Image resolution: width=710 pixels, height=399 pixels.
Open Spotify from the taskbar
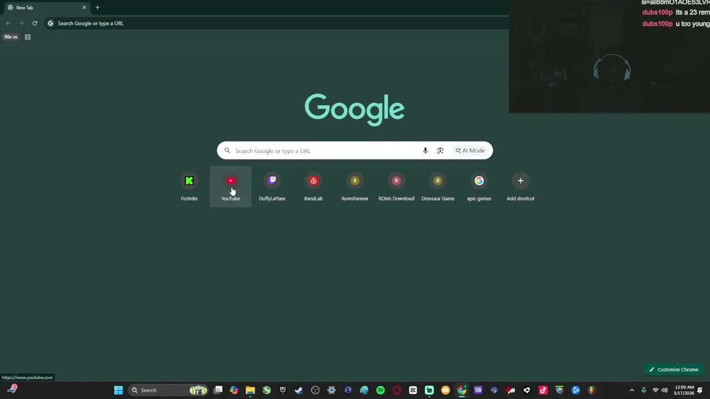coord(381,390)
